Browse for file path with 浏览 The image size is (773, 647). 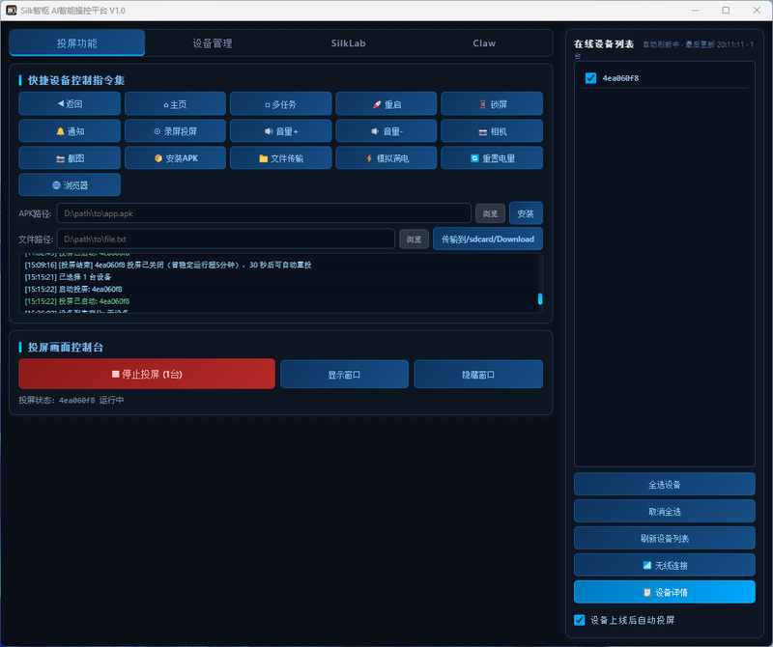(x=414, y=239)
